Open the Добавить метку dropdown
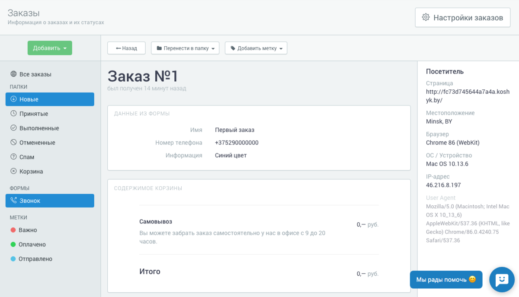Image resolution: width=519 pixels, height=297 pixels. click(x=256, y=48)
